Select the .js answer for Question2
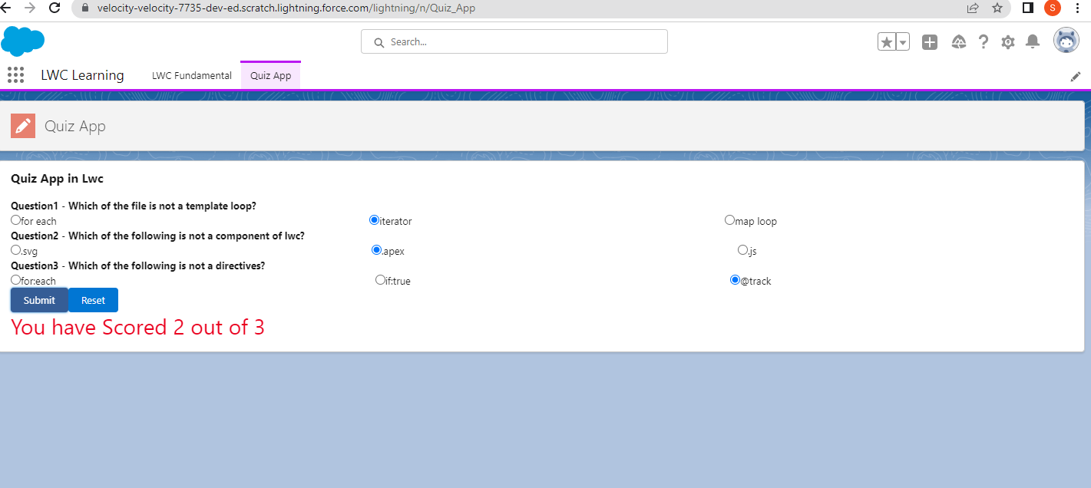 pos(743,249)
